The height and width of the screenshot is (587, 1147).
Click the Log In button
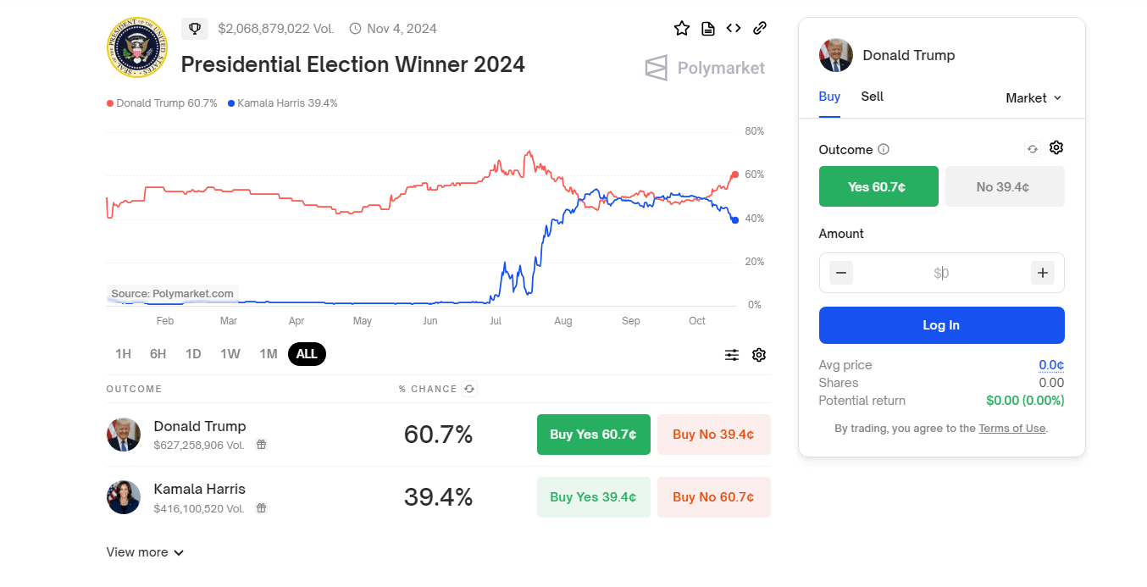point(941,325)
